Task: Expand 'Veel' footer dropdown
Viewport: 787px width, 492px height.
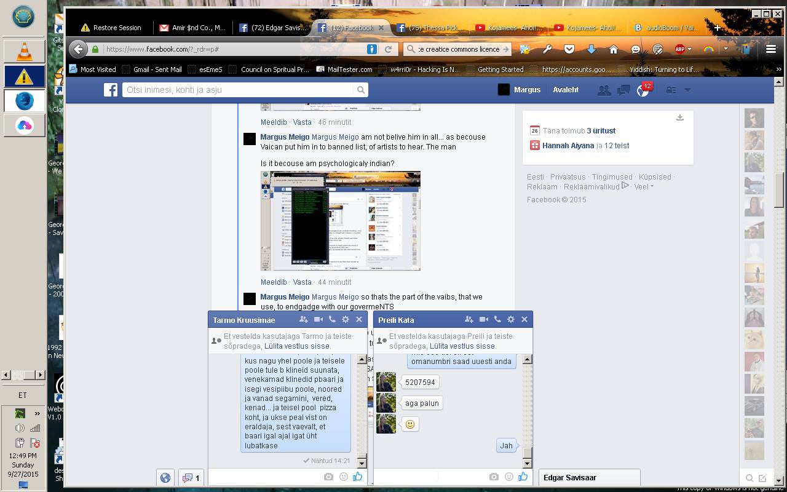Action: coord(644,186)
